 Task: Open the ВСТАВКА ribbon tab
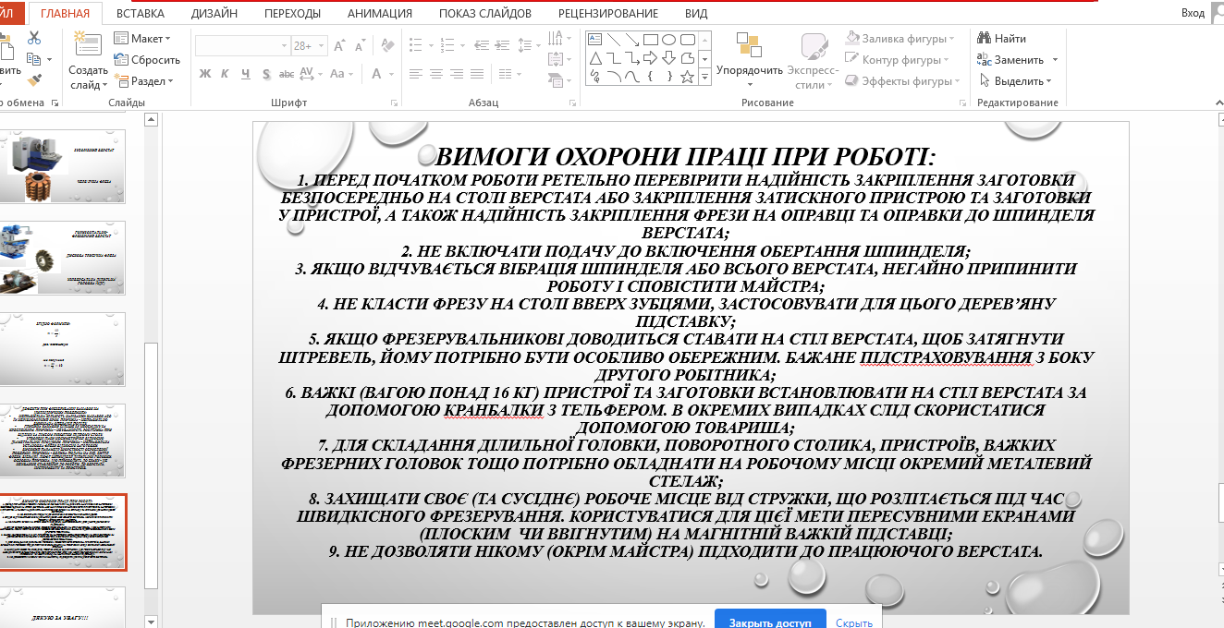(x=141, y=14)
